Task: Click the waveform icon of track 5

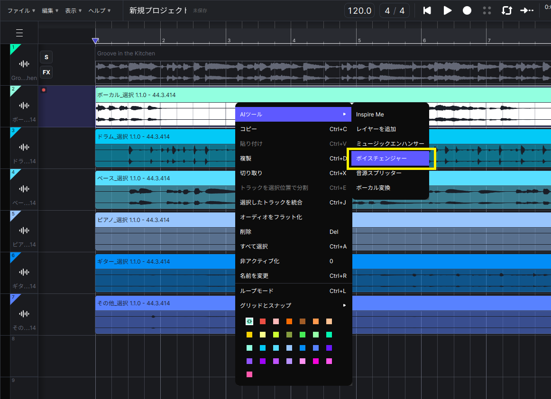Action: [24, 231]
